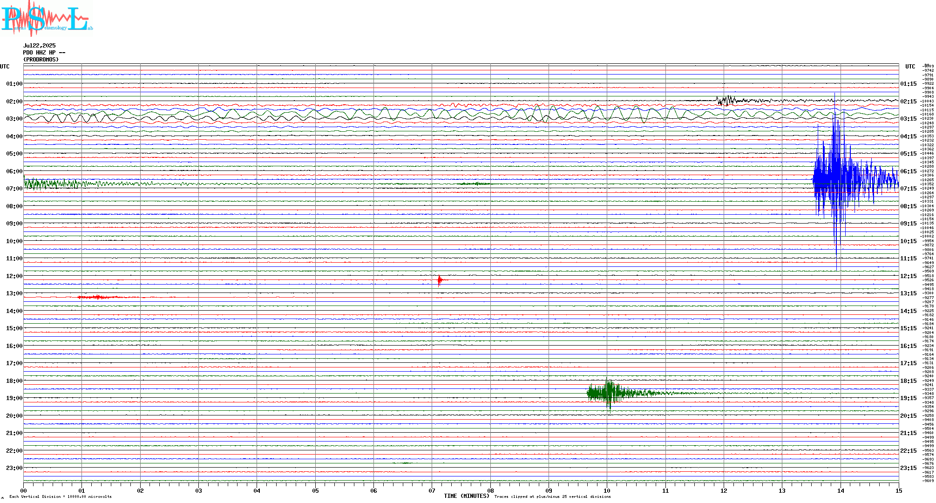Image resolution: width=936 pixels, height=503 pixels.
Task: Click the '15:15' time label
Action: (909, 328)
